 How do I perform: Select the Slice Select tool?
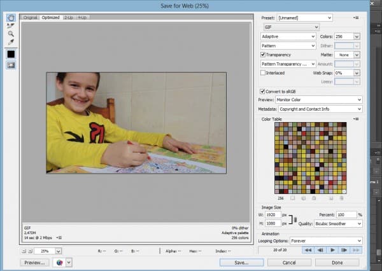coord(11,26)
